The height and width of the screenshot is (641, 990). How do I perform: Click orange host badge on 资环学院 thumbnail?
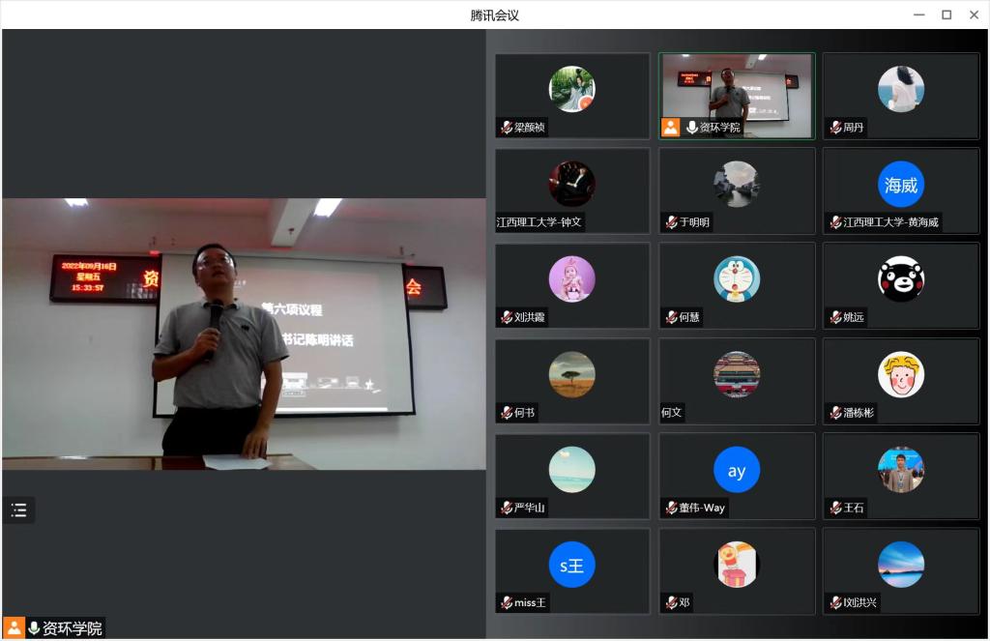click(670, 128)
